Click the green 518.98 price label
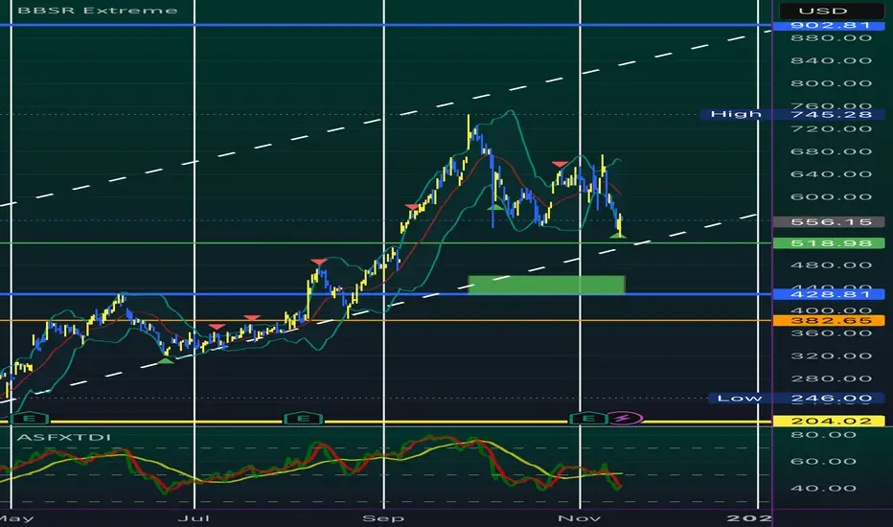The width and height of the screenshot is (893, 527). tap(829, 243)
